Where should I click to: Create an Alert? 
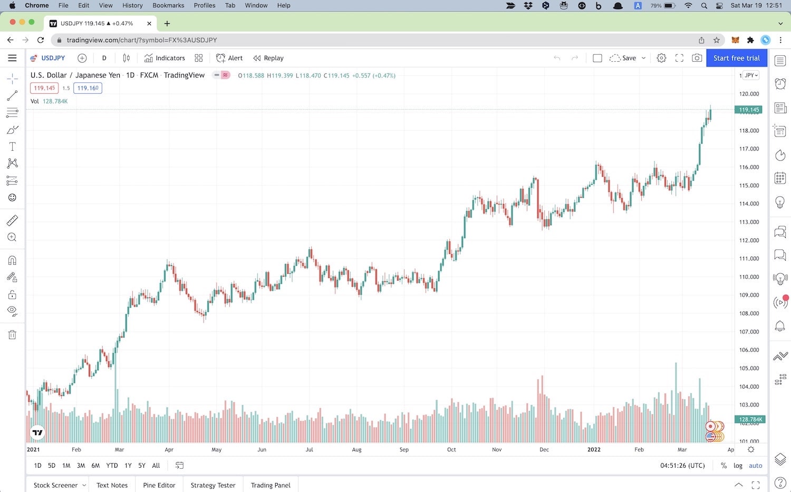229,58
